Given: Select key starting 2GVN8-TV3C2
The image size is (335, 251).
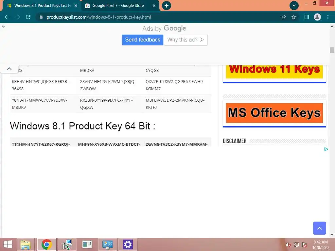Looking at the screenshot, I should (x=176, y=144).
